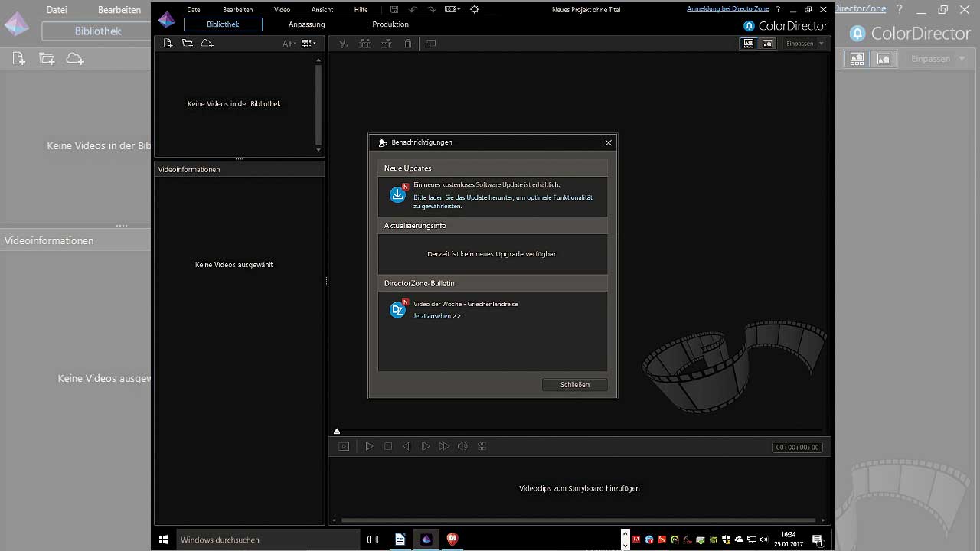Toggle the movie/clip preview mode button

[x=344, y=446]
